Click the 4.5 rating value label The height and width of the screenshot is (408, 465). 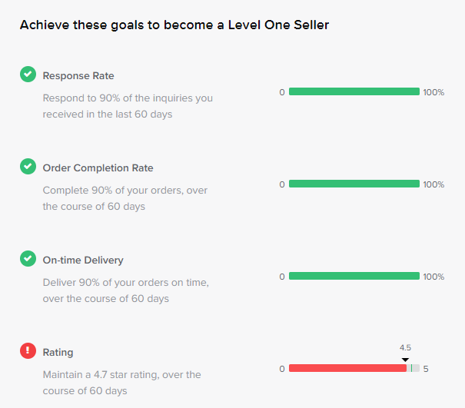(405, 347)
